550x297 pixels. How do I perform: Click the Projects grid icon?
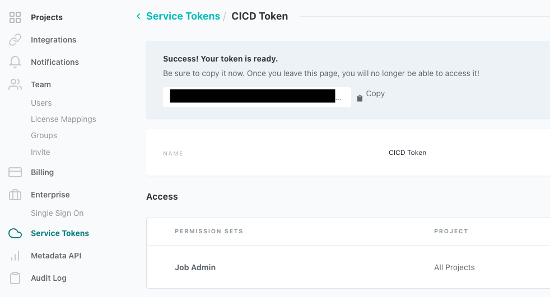click(15, 17)
